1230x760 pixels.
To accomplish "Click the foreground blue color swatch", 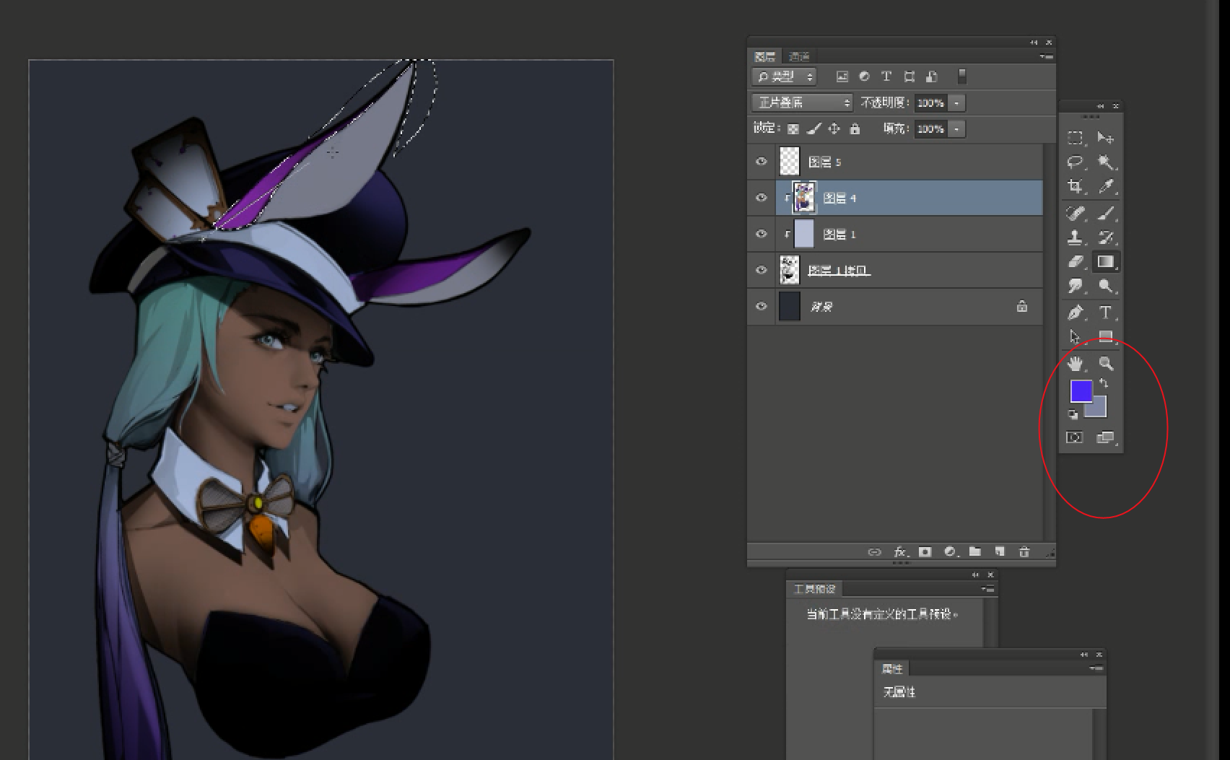I will click(x=1081, y=391).
